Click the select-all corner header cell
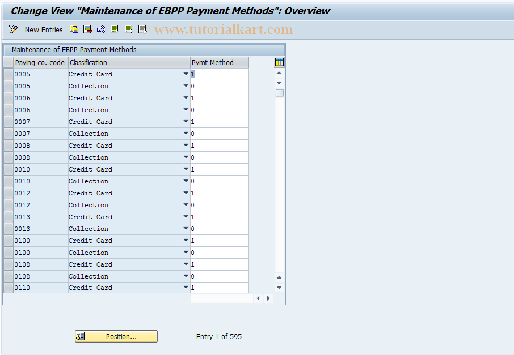Screen dimensions: 514x355 9,62
